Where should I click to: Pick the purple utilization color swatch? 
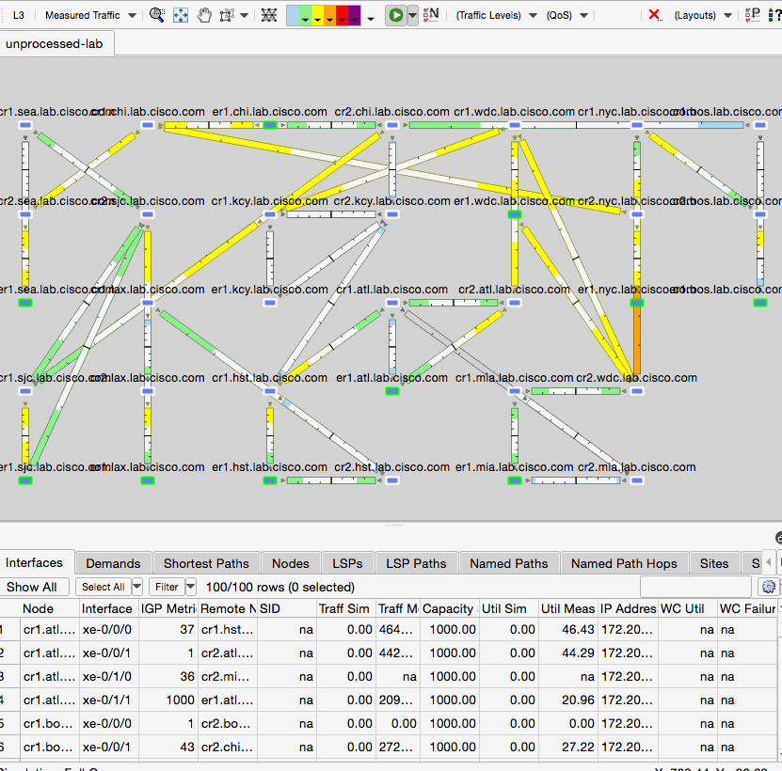[x=354, y=15]
